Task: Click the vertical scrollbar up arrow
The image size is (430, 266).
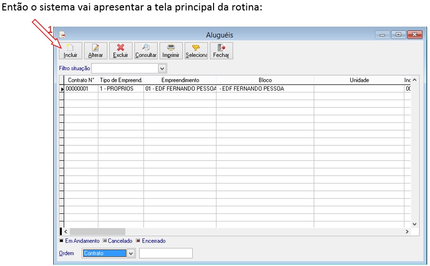Action: [x=415, y=80]
